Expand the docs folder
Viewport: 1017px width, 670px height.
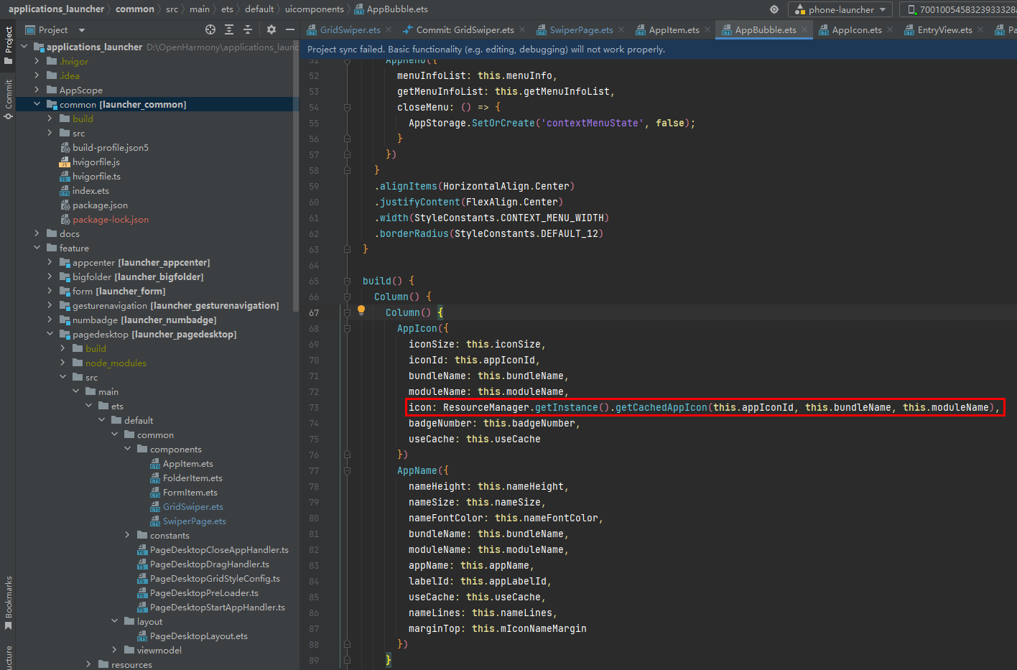(x=37, y=233)
